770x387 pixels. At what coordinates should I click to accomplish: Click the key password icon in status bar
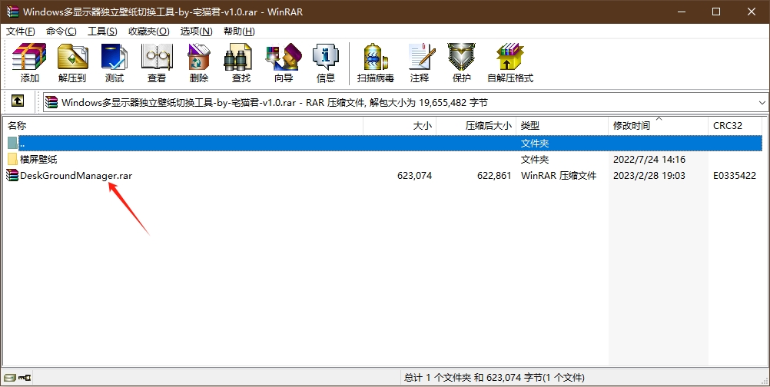pyautogui.click(x=25, y=378)
